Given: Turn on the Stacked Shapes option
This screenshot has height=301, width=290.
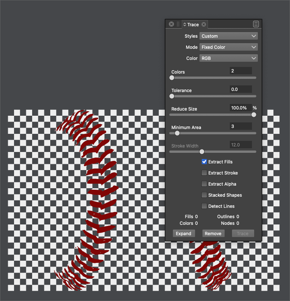Looking at the screenshot, I should point(204,195).
